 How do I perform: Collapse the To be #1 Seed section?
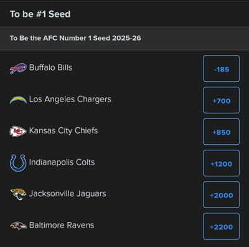click(x=125, y=14)
